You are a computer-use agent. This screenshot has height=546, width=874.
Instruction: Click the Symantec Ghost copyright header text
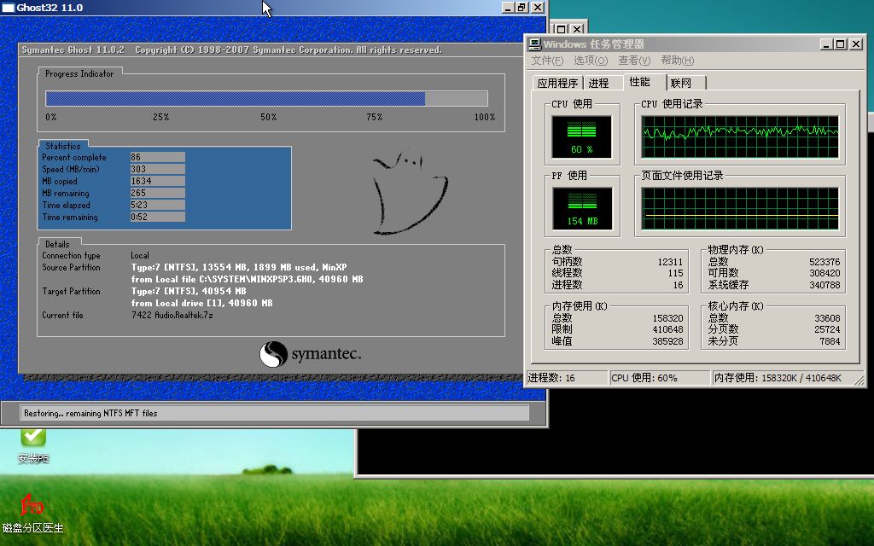(232, 49)
